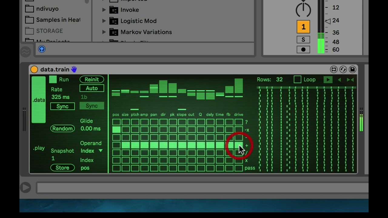Click the dashed column pattern display
Image resolution: width=388 pixels, height=218 pixels.
306,129
